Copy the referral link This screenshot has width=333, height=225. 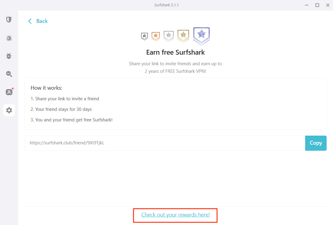[315, 143]
